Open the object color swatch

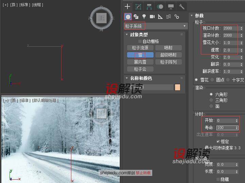[x=177, y=87]
